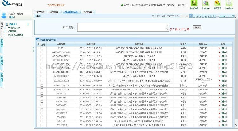Click the red X delete icon for waybill 66855365

click(219, 109)
